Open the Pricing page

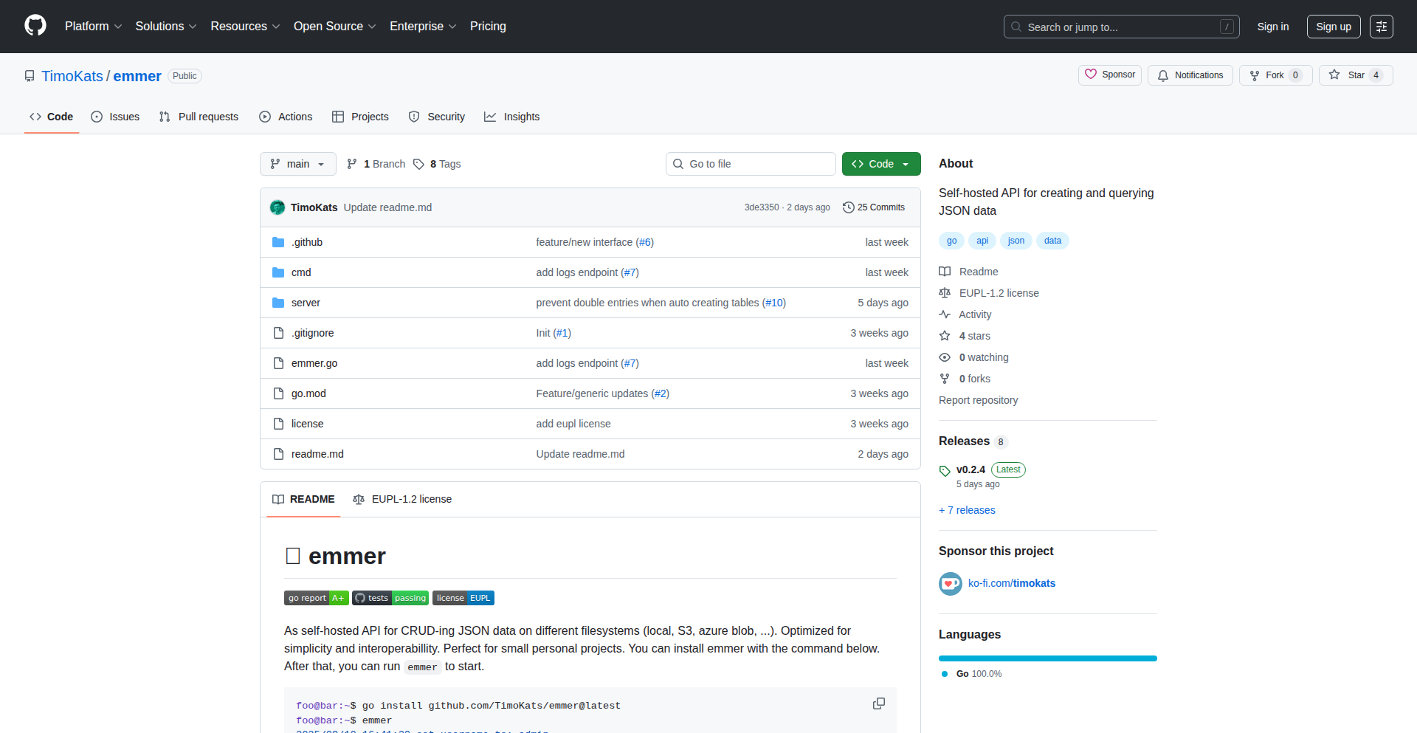click(488, 27)
